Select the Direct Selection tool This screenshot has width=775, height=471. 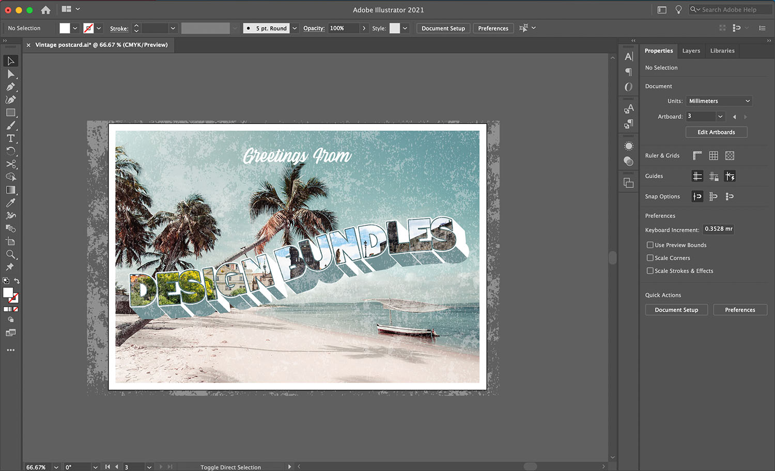point(10,74)
